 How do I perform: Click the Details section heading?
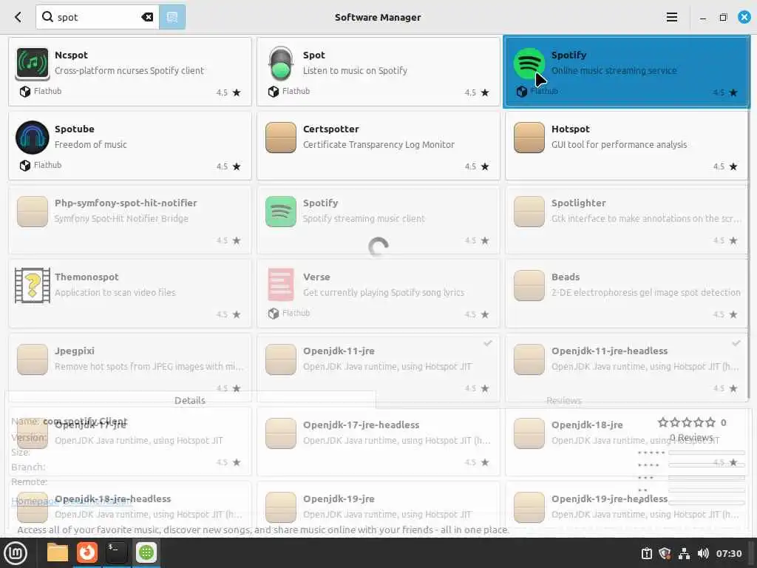click(190, 400)
